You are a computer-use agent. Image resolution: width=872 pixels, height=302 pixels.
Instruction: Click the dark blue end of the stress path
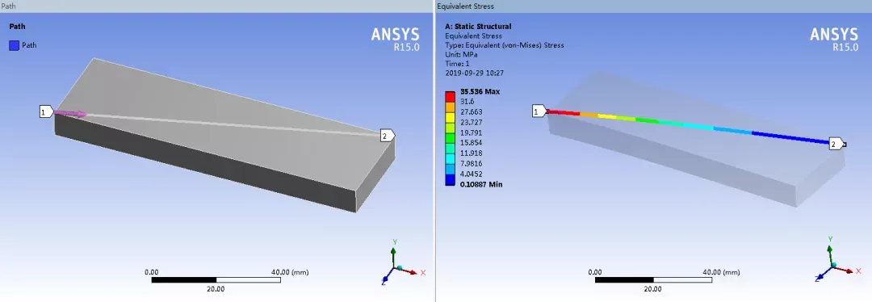pyautogui.click(x=790, y=138)
